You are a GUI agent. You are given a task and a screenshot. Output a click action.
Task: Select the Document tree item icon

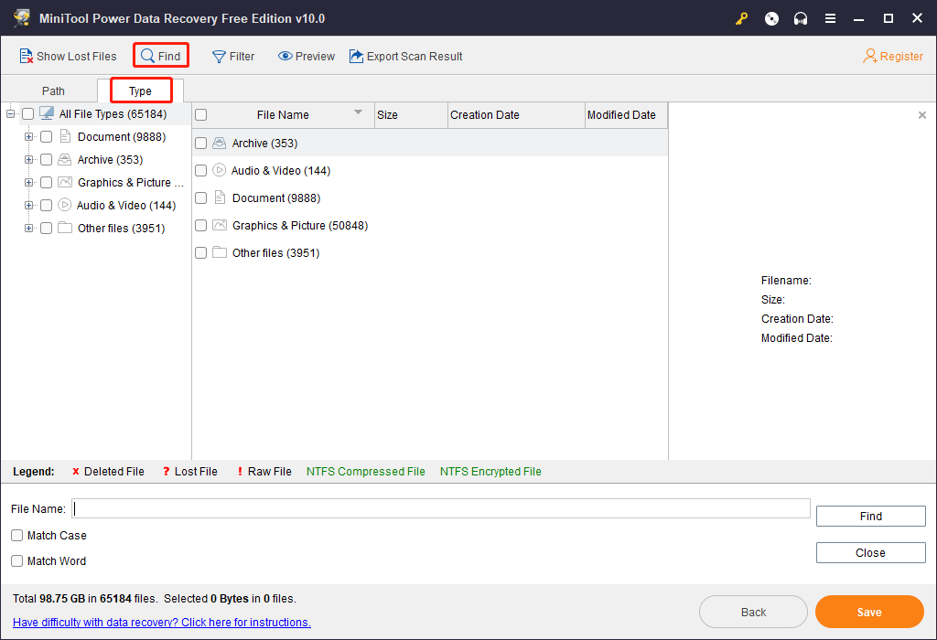click(65, 137)
